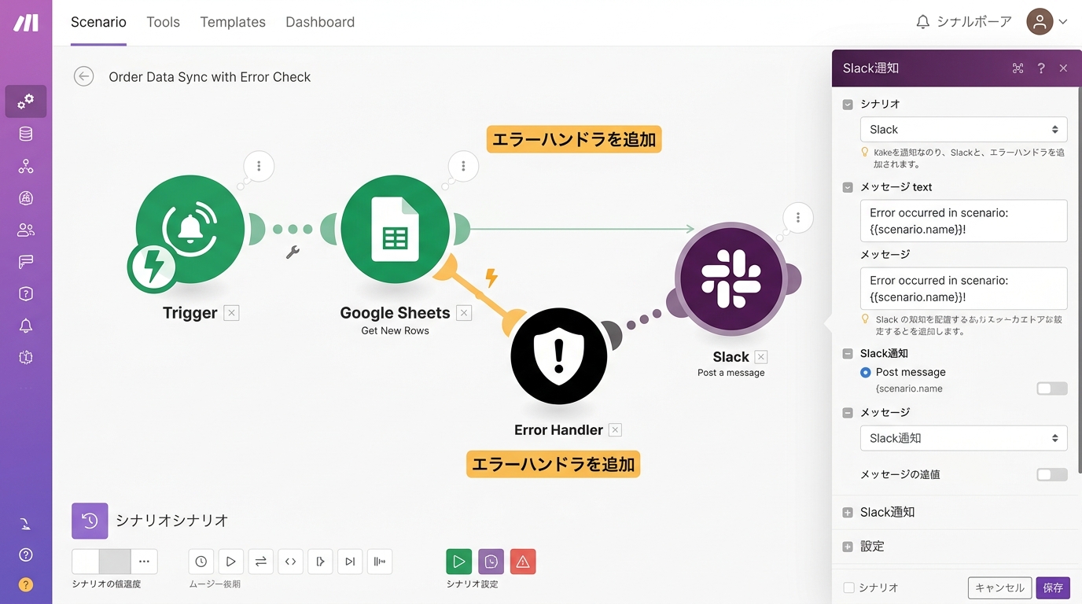1082x604 pixels.
Task: Open the wrench icon between Trigger and Sheets
Action: pyautogui.click(x=293, y=252)
